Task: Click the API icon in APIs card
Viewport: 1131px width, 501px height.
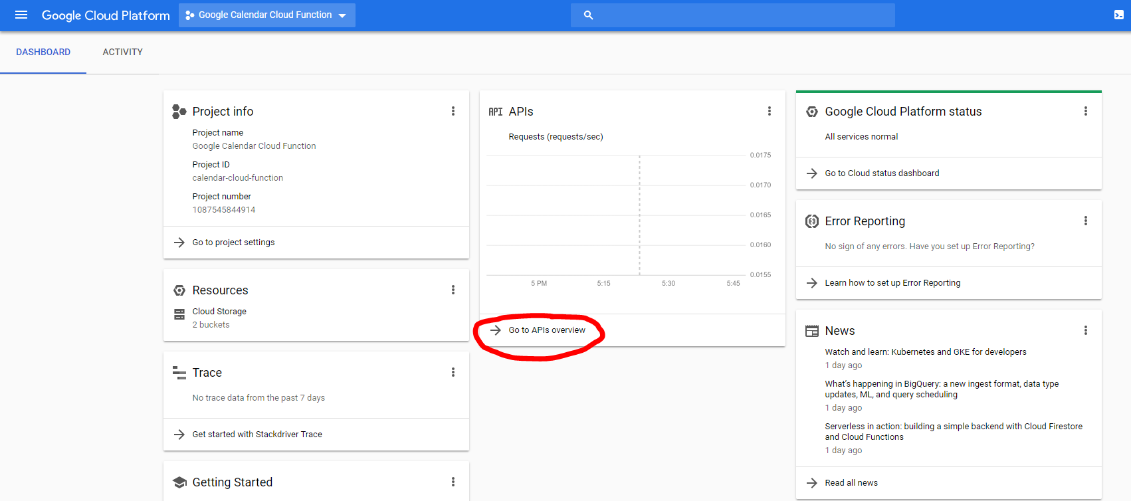Action: pyautogui.click(x=496, y=112)
